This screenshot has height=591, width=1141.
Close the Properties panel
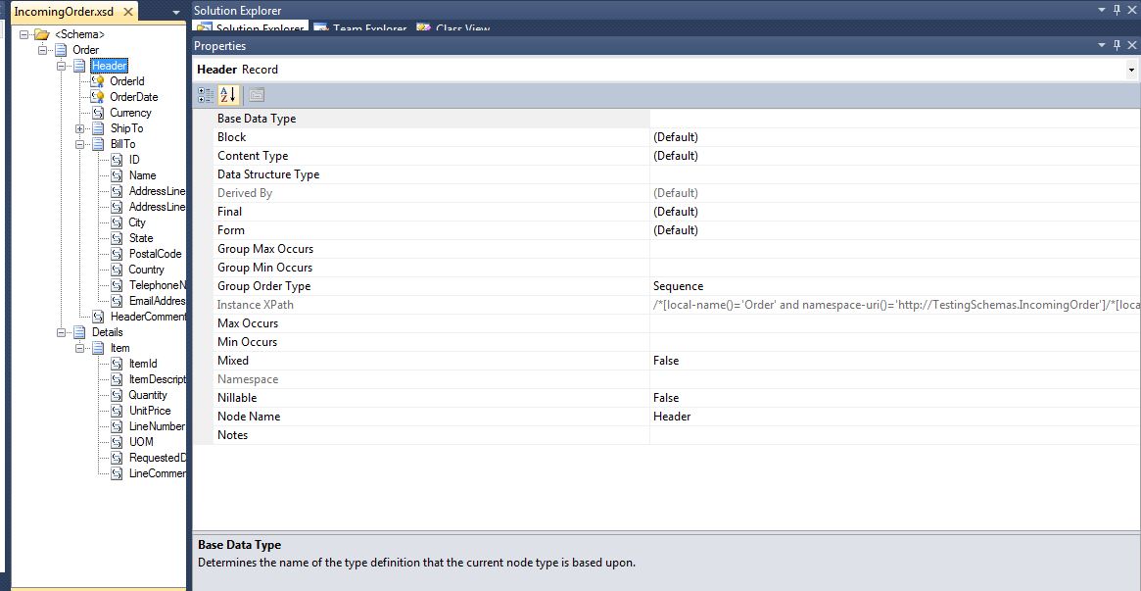pos(1131,45)
